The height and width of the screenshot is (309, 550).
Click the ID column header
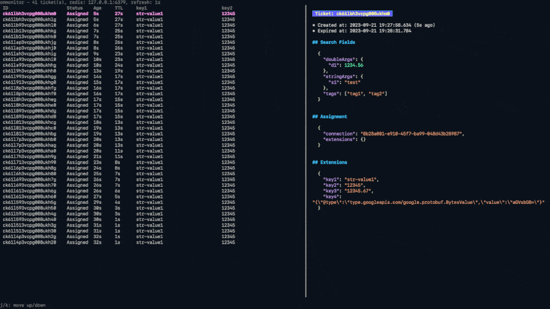coord(5,8)
